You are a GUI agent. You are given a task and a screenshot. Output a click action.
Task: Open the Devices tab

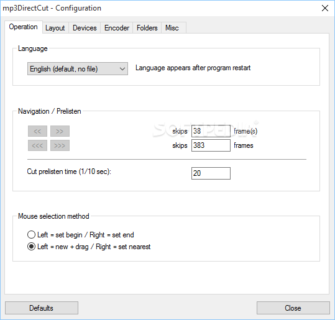pos(85,28)
